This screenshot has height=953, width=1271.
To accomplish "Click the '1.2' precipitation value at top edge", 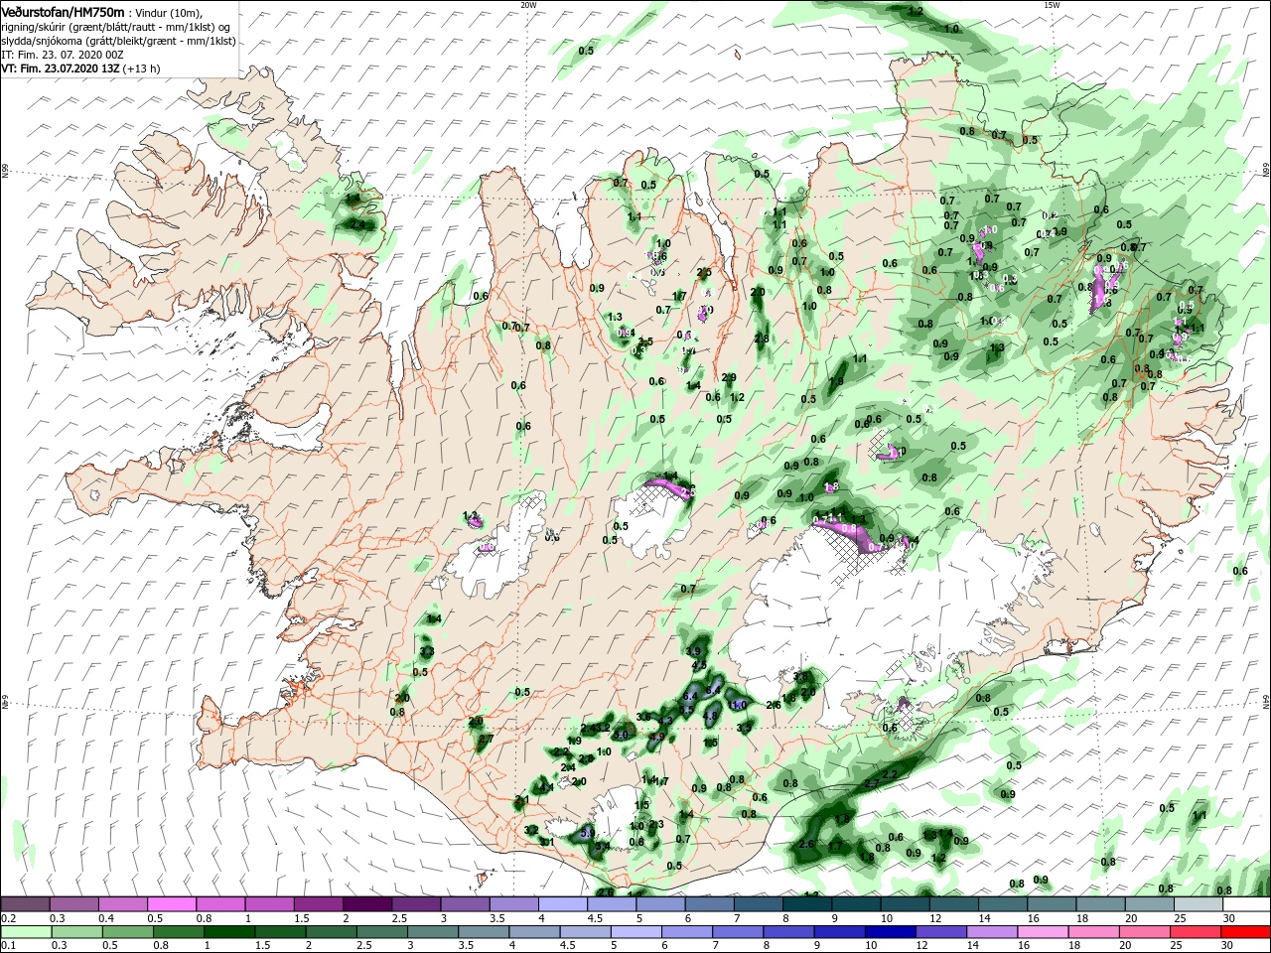I will (917, 11).
